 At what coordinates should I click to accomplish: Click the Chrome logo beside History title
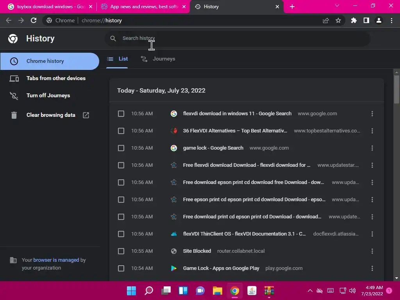tap(13, 39)
